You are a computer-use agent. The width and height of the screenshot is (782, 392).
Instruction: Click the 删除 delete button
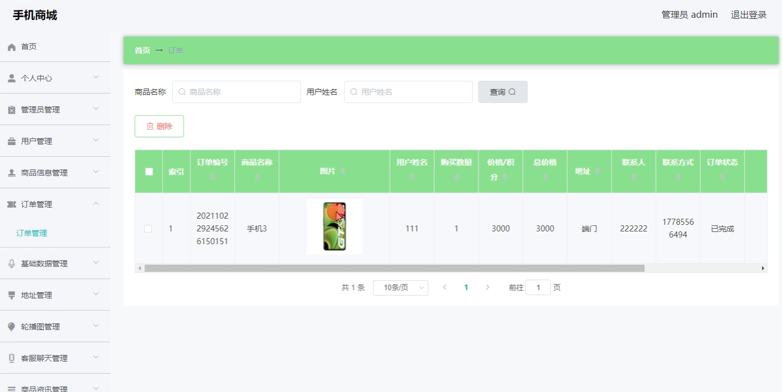tap(159, 126)
